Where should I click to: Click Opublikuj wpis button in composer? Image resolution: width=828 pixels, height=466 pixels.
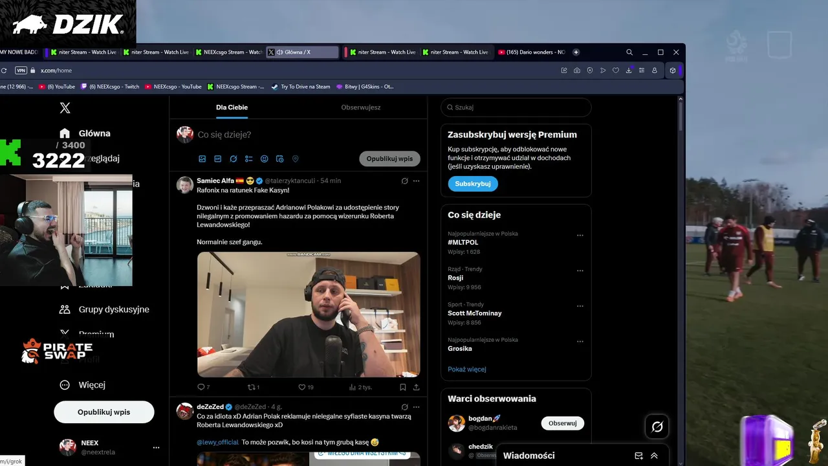389,159
